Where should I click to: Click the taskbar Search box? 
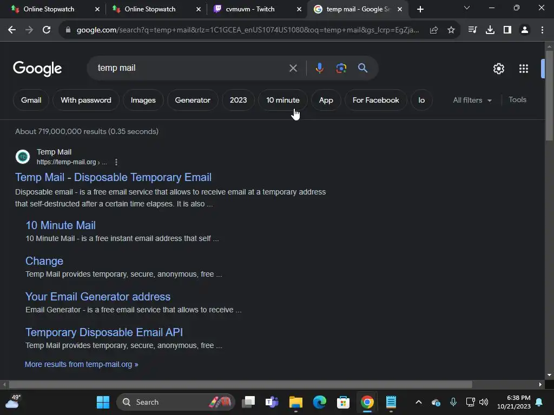pyautogui.click(x=176, y=402)
